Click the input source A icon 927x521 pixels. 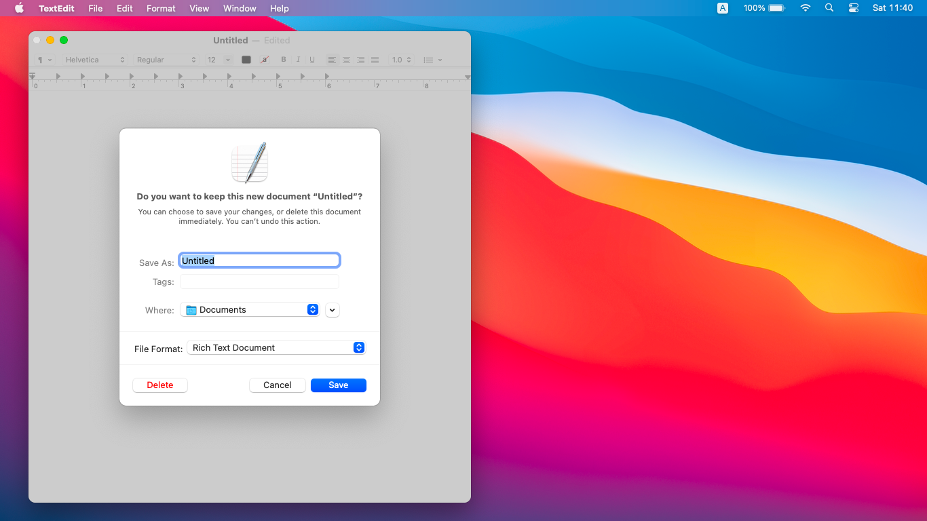click(x=723, y=8)
